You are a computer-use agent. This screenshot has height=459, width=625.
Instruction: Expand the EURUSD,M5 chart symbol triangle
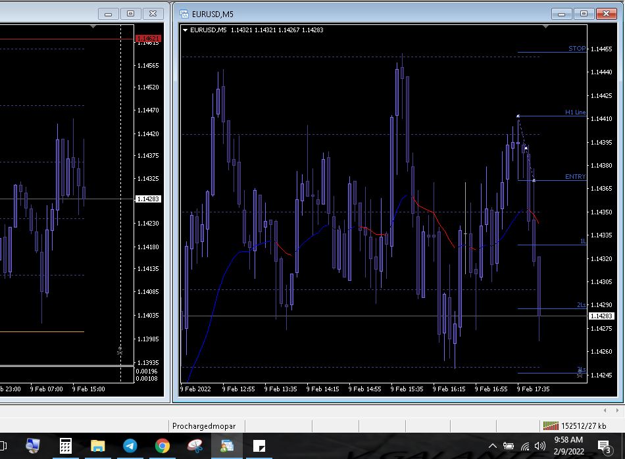(186, 30)
